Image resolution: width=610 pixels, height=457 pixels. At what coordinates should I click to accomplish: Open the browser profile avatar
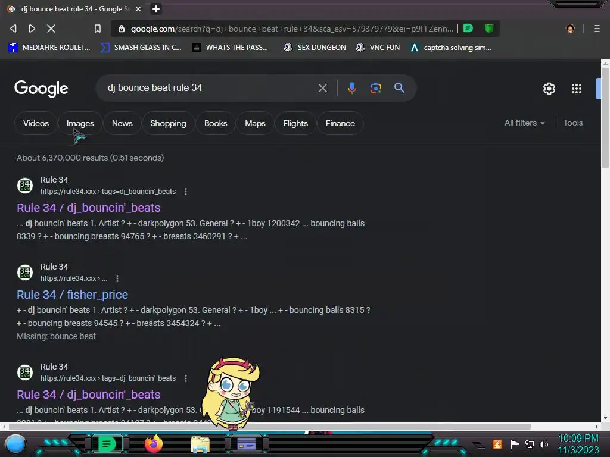570,29
